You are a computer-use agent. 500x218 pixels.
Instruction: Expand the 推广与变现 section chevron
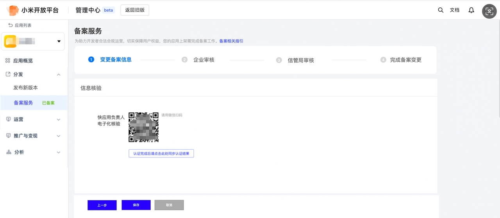tap(59, 136)
